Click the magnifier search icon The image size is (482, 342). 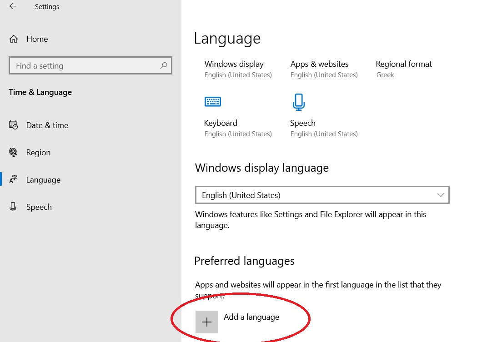(x=164, y=65)
